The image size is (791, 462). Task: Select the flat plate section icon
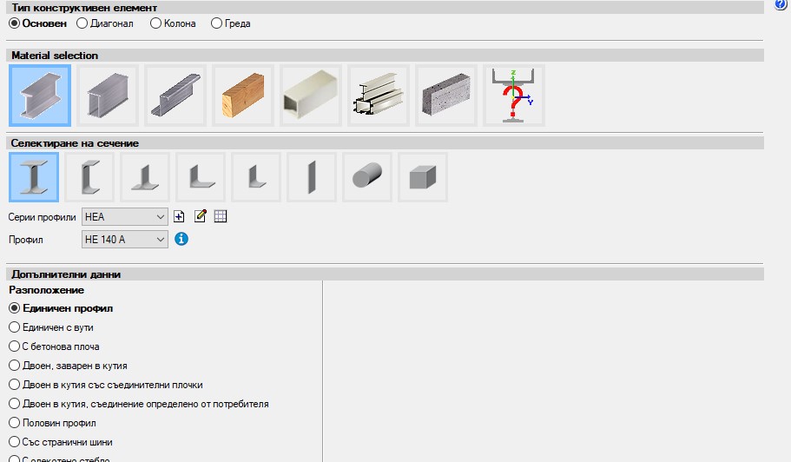pos(311,177)
